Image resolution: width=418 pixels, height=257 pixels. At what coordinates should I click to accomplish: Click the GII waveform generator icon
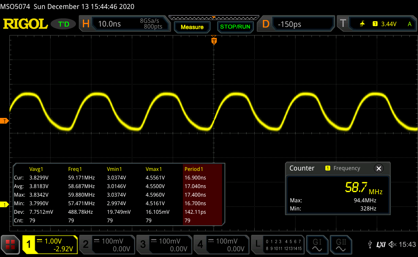341,244
